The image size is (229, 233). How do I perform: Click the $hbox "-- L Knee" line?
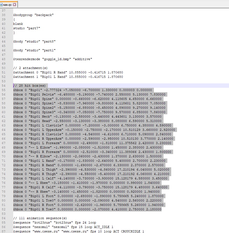86,183
